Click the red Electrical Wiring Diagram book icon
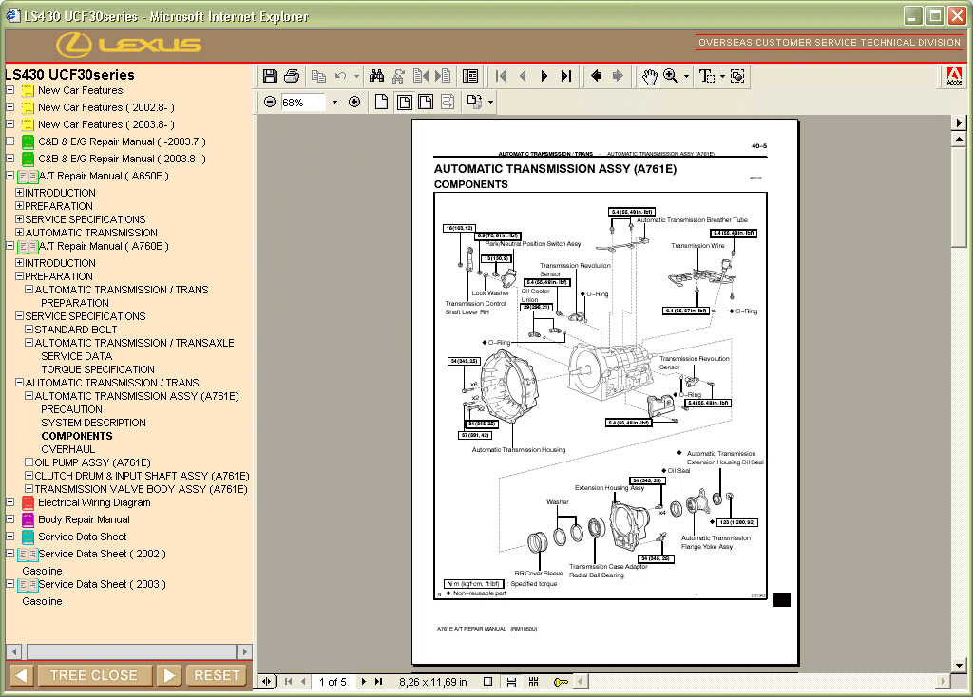This screenshot has height=697, width=973. (x=28, y=503)
